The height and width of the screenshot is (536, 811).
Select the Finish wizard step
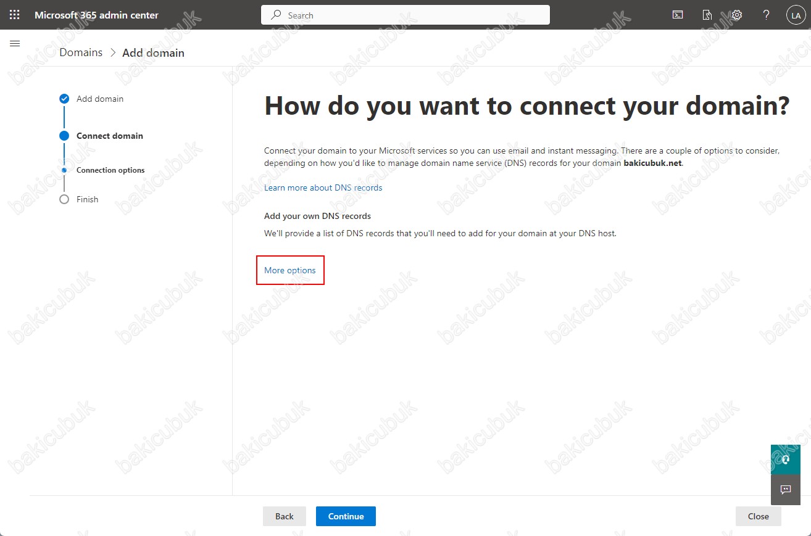tap(79, 199)
